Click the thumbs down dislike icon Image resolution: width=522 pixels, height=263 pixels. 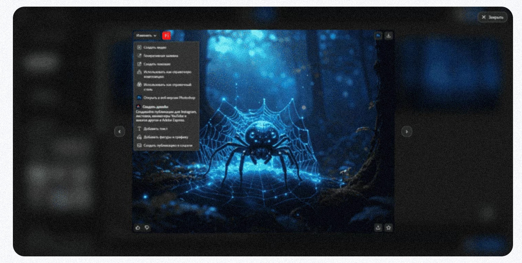click(147, 227)
